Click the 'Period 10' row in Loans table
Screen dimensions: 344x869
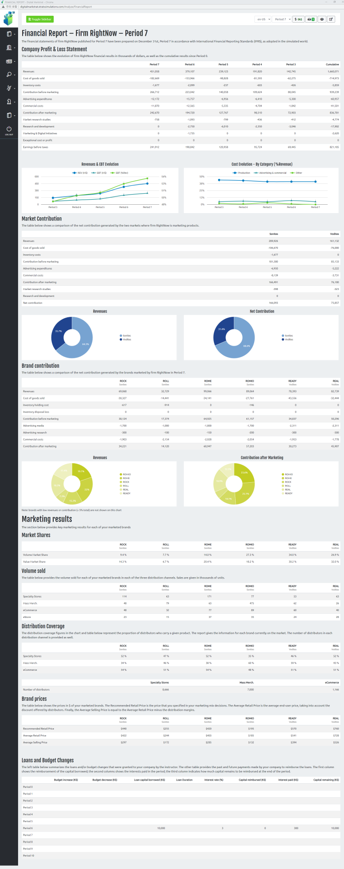click(181, 856)
